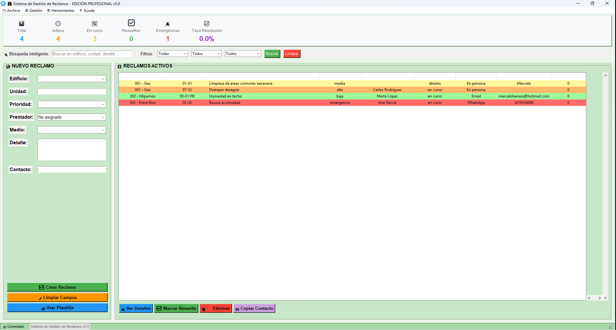Click the RECLAMOS ACTIVOS panel icon

pos(119,66)
